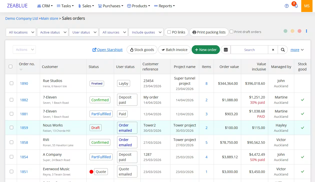Open the column grid layout icon

[x=226, y=50]
